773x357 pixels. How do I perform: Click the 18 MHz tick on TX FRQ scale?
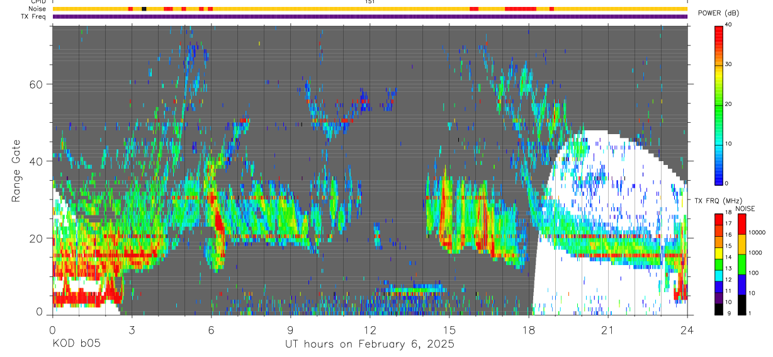729,212
